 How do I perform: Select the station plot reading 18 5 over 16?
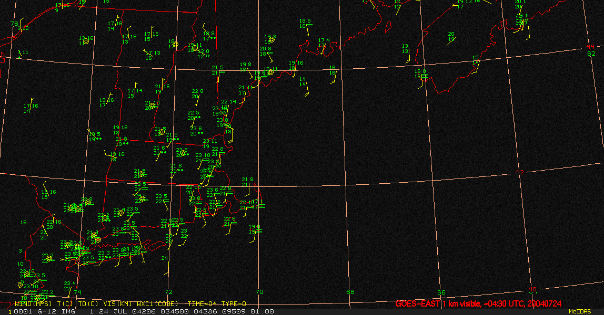pyautogui.click(x=305, y=24)
